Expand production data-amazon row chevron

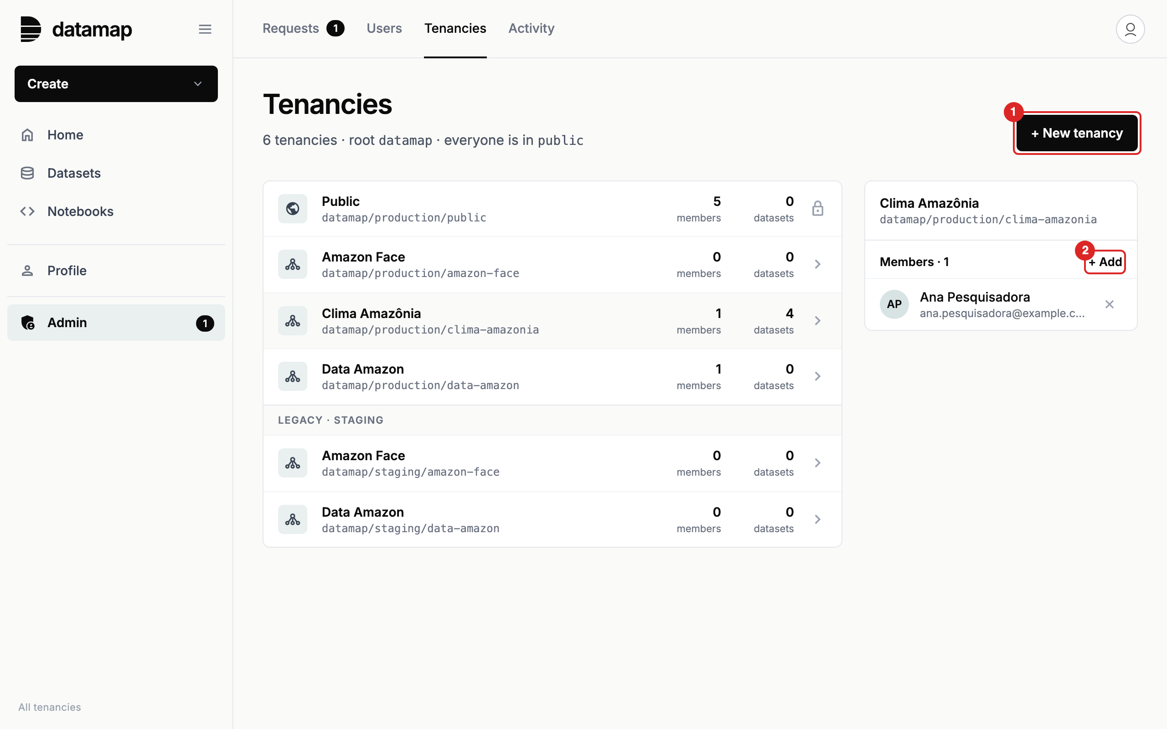[x=817, y=376]
